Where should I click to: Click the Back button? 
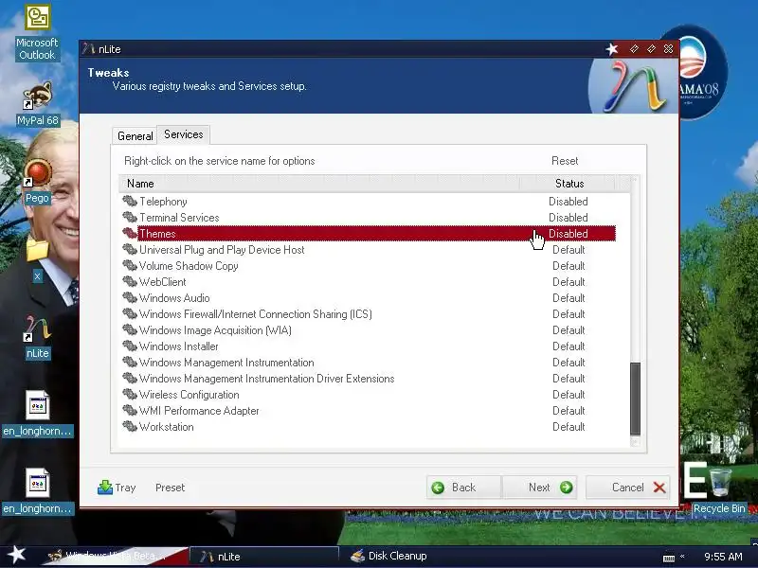tap(463, 488)
